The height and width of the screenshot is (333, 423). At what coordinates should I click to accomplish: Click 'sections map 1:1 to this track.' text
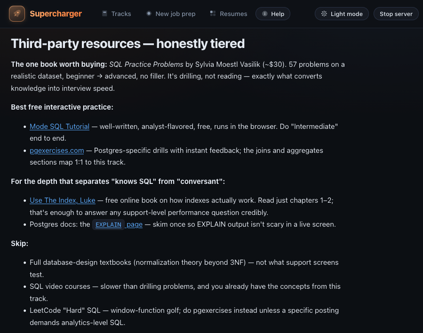click(78, 162)
